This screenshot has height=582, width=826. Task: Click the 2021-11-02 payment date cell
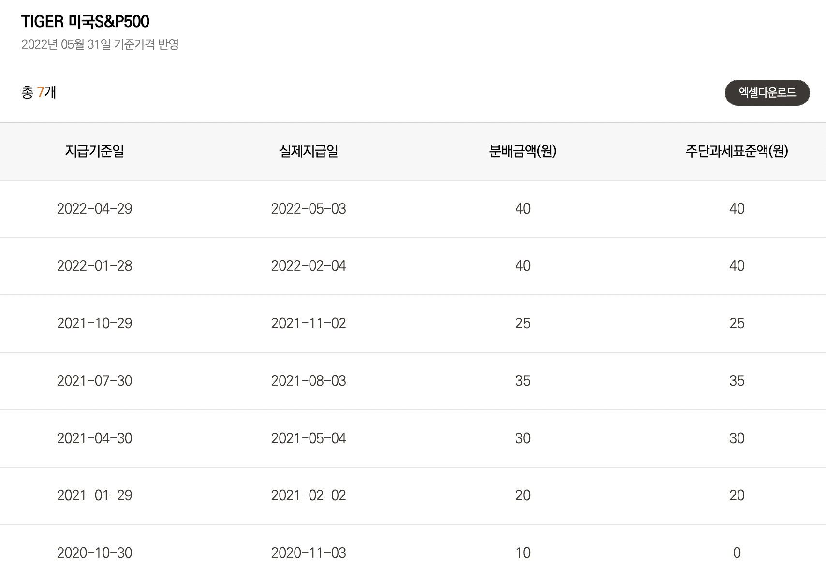coord(309,323)
